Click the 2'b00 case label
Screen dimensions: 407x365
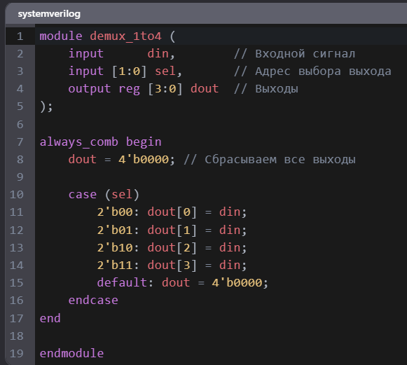point(115,212)
